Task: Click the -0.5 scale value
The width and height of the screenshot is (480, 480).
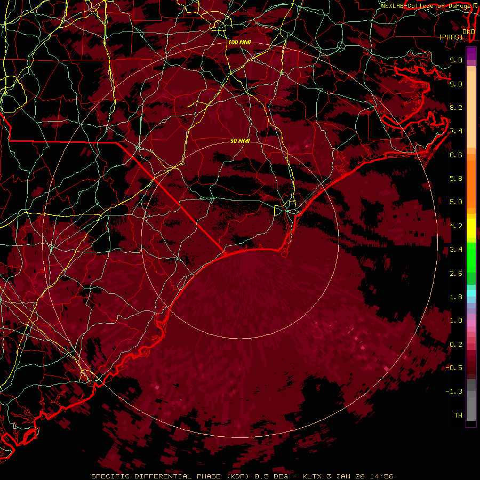Action: click(x=454, y=368)
